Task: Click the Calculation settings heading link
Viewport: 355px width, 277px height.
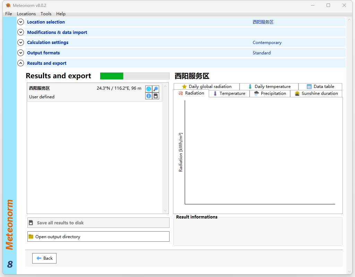Action: point(47,42)
